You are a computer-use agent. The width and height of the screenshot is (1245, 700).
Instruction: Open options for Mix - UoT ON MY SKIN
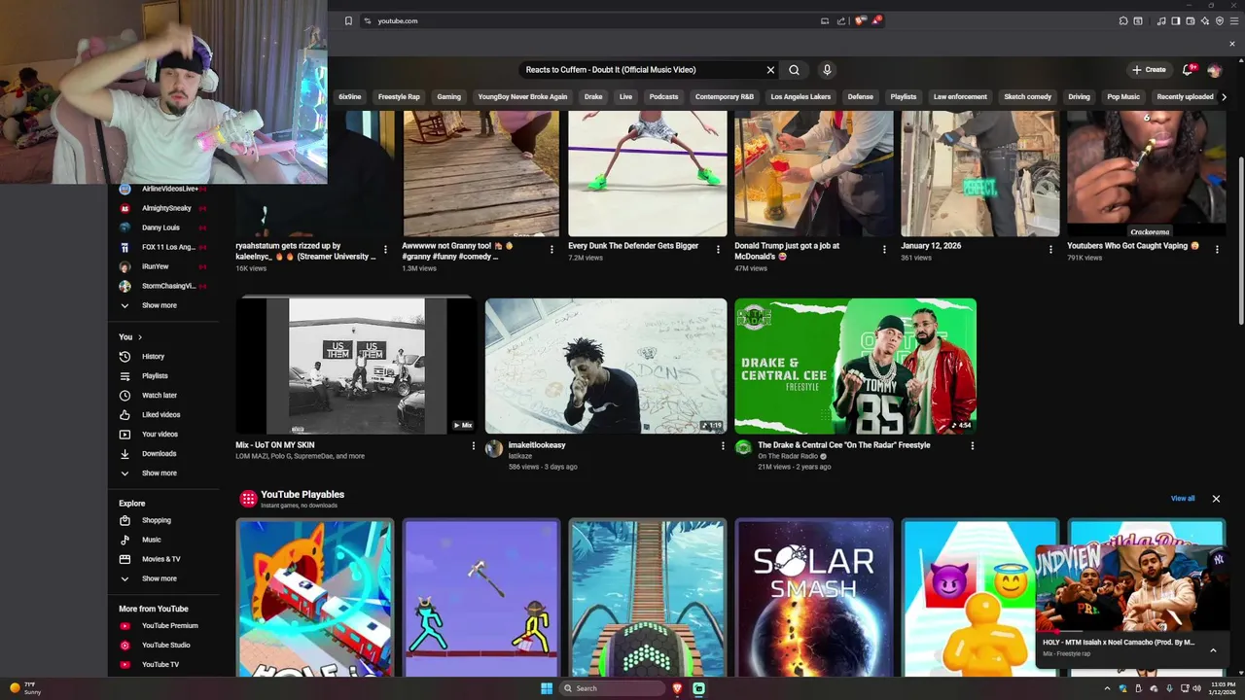coord(474,446)
